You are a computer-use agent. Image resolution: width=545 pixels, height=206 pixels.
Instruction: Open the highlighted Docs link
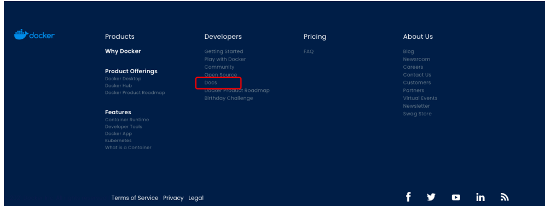211,83
